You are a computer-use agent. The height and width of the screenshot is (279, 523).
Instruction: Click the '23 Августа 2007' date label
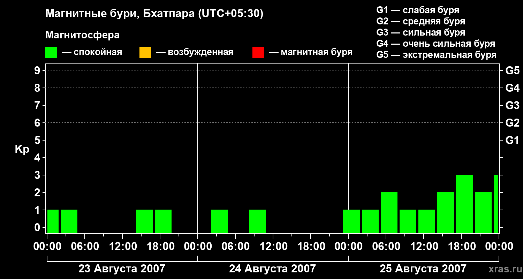coord(122,269)
